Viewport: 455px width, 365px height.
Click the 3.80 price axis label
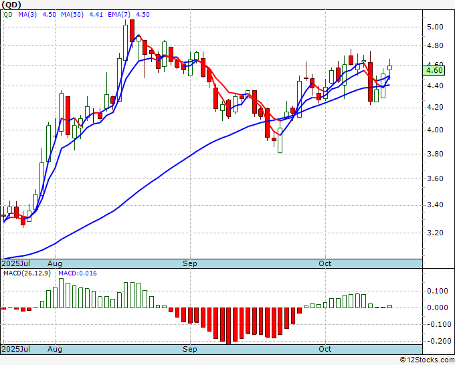[436, 154]
